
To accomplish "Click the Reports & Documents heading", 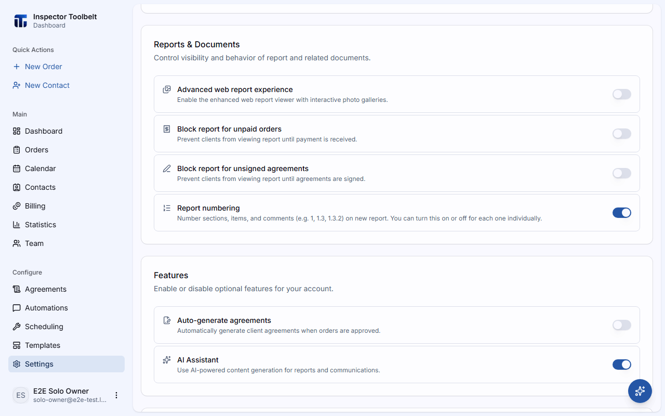I will [197, 44].
